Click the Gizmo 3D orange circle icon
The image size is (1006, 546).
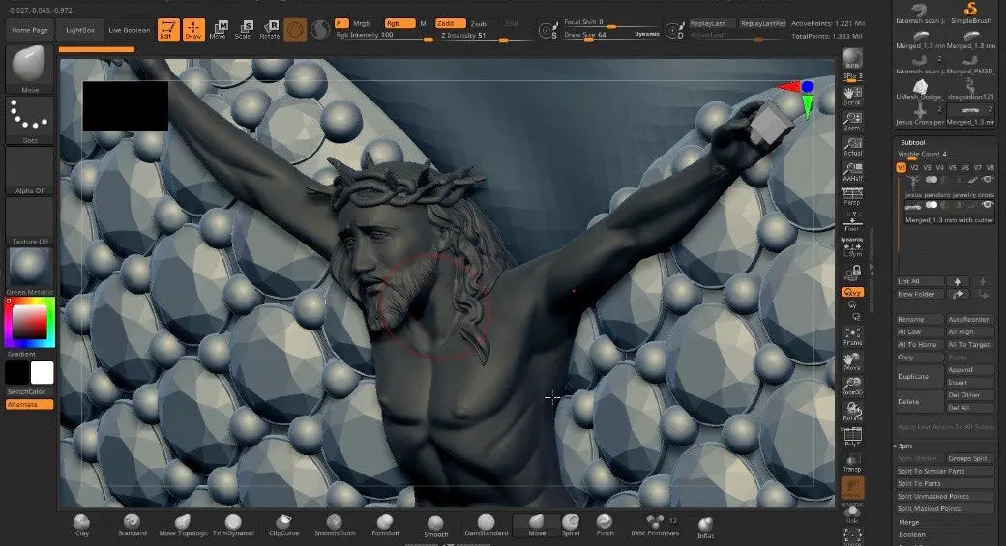(x=294, y=30)
